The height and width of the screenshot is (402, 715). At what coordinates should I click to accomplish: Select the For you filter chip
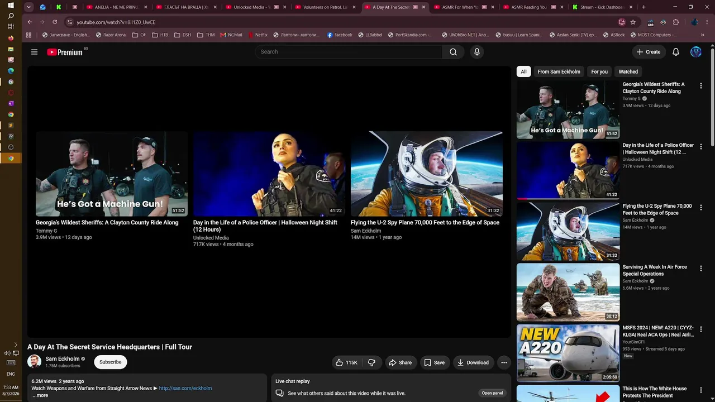(x=599, y=71)
